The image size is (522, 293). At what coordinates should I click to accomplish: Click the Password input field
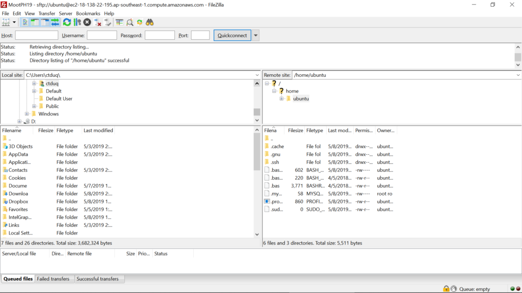(160, 35)
